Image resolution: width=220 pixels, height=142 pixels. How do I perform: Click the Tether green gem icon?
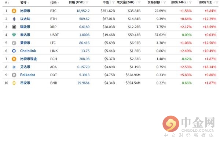coord(14,35)
